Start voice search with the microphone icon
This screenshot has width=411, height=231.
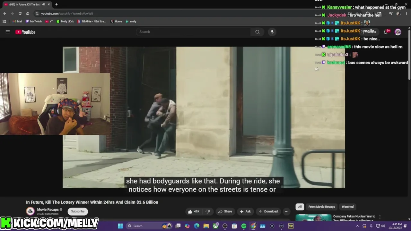click(272, 32)
